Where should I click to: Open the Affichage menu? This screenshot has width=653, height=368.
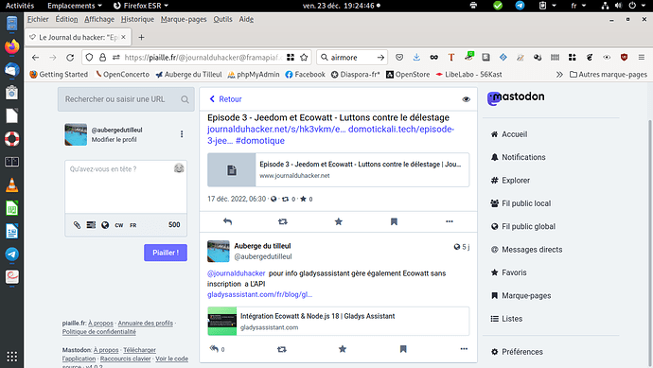click(x=99, y=19)
